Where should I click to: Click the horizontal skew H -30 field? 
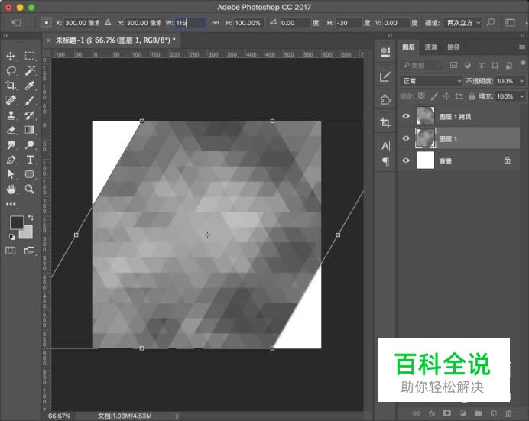[349, 23]
